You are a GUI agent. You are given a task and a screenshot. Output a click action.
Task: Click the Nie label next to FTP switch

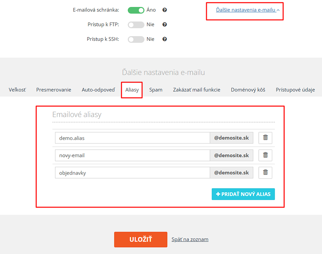150,24
